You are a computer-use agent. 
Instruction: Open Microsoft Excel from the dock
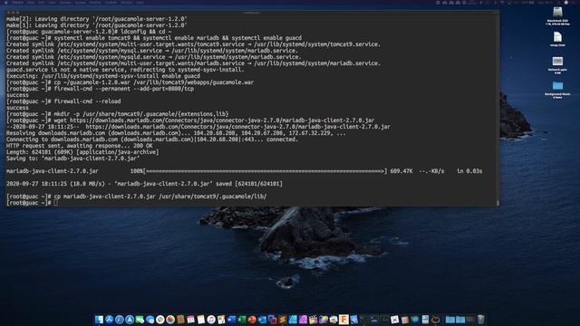pos(242,320)
